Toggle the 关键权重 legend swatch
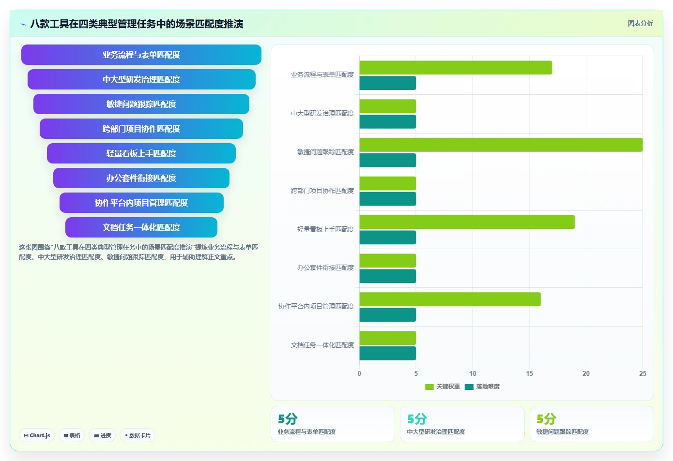This screenshot has width=673, height=461. [x=429, y=387]
